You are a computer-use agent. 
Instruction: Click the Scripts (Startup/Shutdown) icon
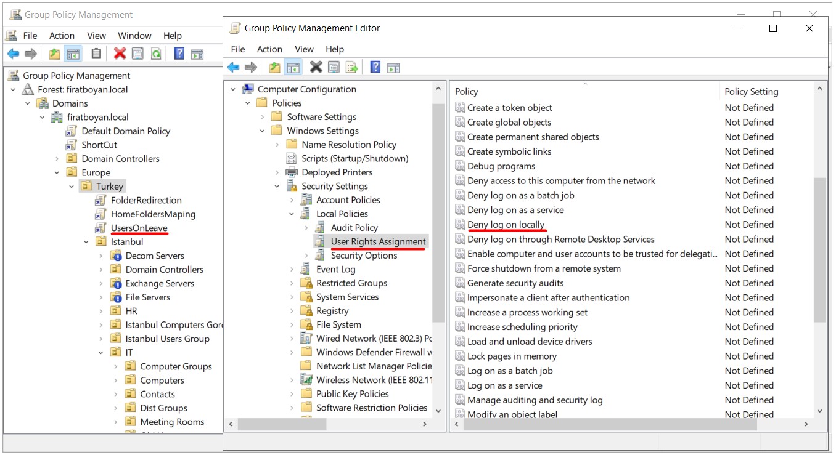point(292,158)
